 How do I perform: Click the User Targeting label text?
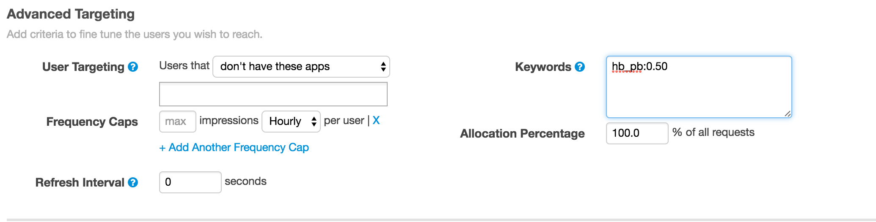tap(83, 67)
